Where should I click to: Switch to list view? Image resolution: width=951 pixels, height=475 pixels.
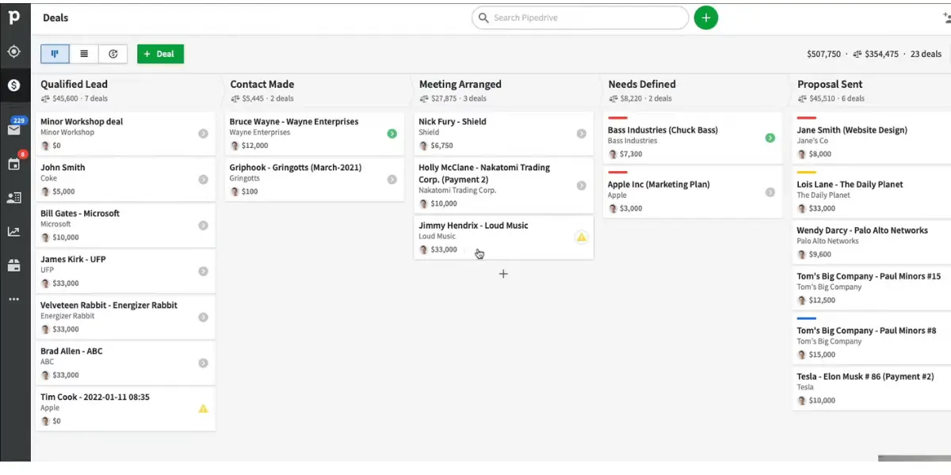(x=84, y=54)
